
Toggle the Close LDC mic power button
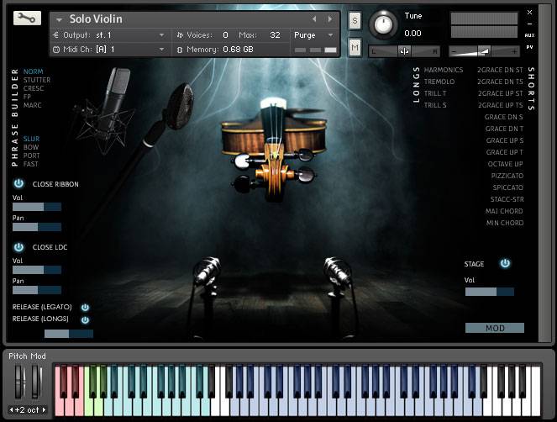click(18, 247)
